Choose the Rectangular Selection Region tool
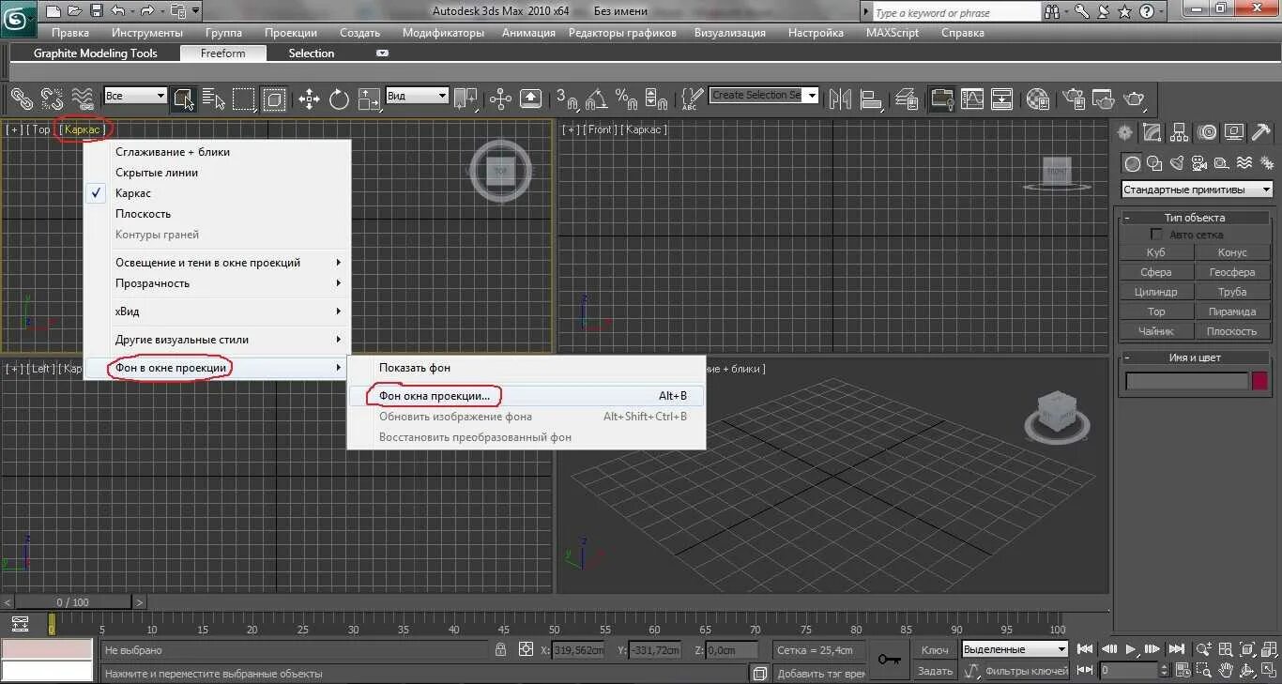The width and height of the screenshot is (1282, 684). (244, 98)
